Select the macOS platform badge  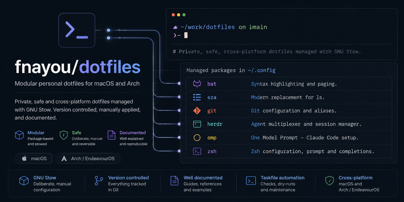[x=33, y=158]
